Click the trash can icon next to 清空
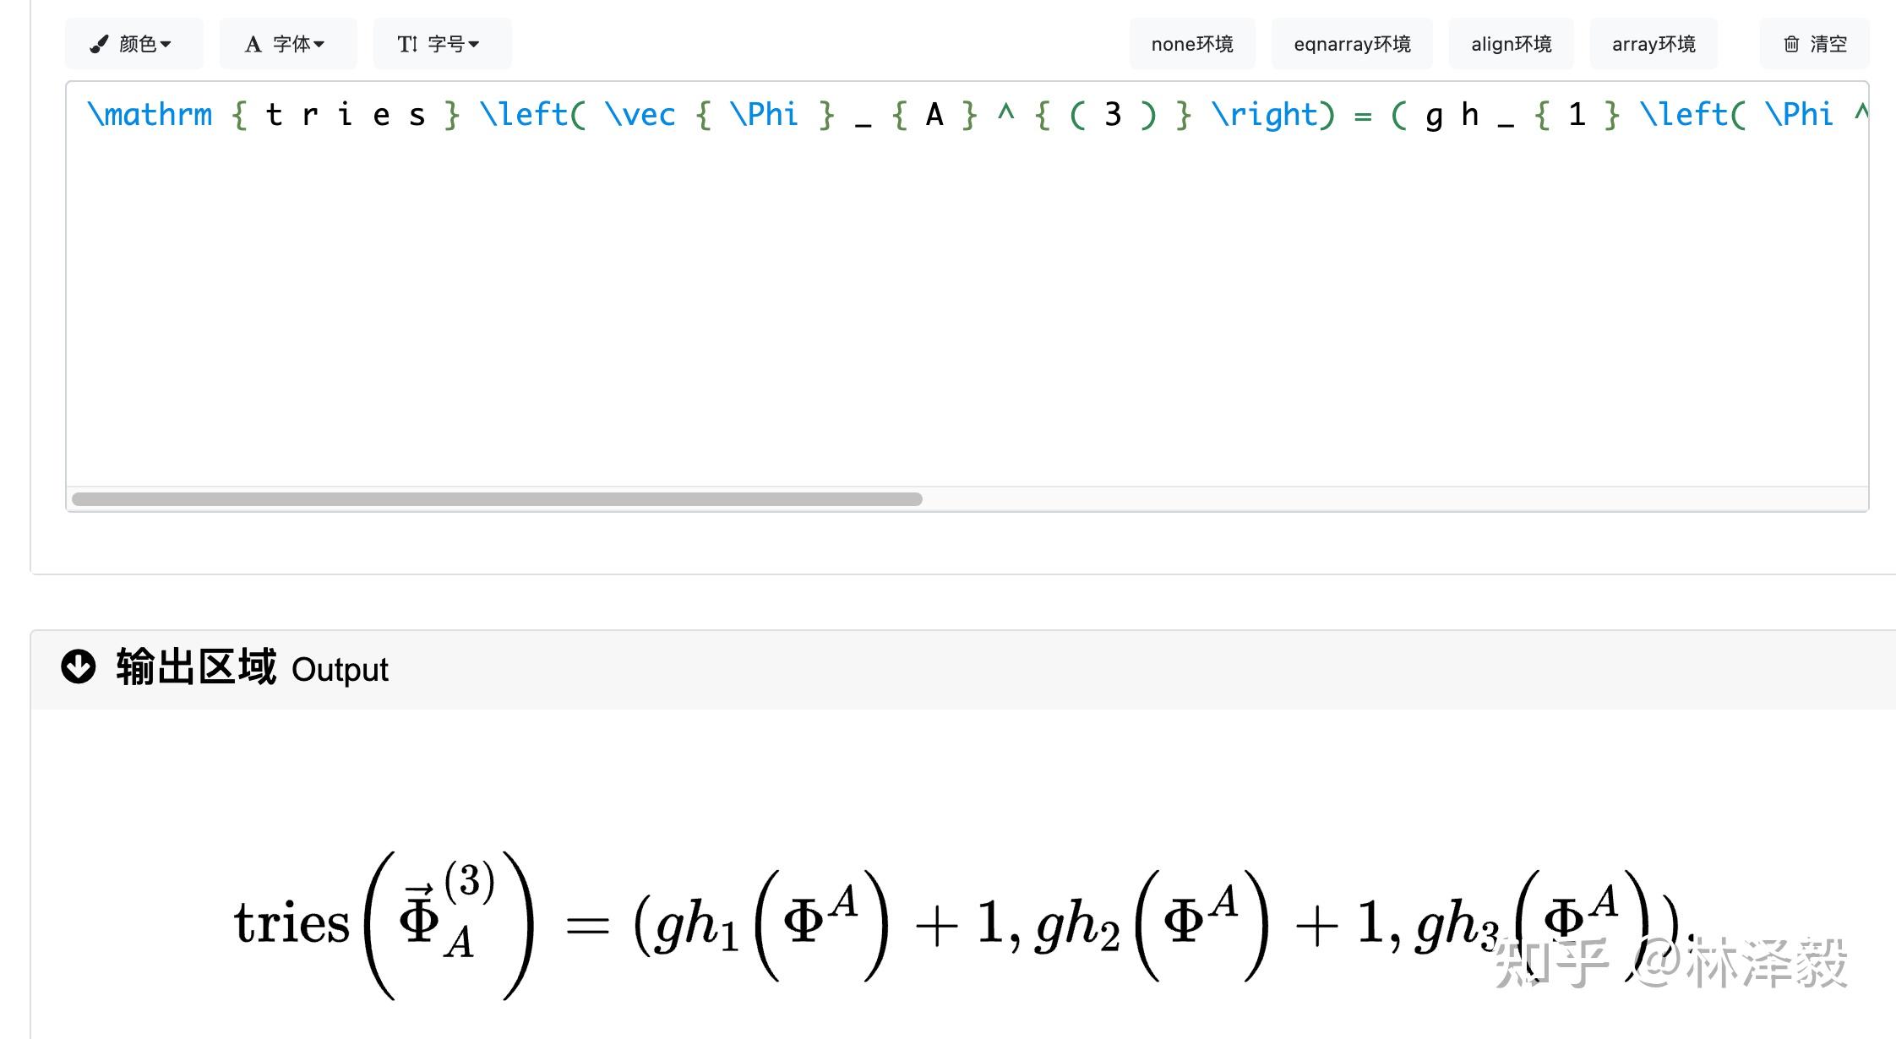The height and width of the screenshot is (1039, 1896). tap(1791, 44)
